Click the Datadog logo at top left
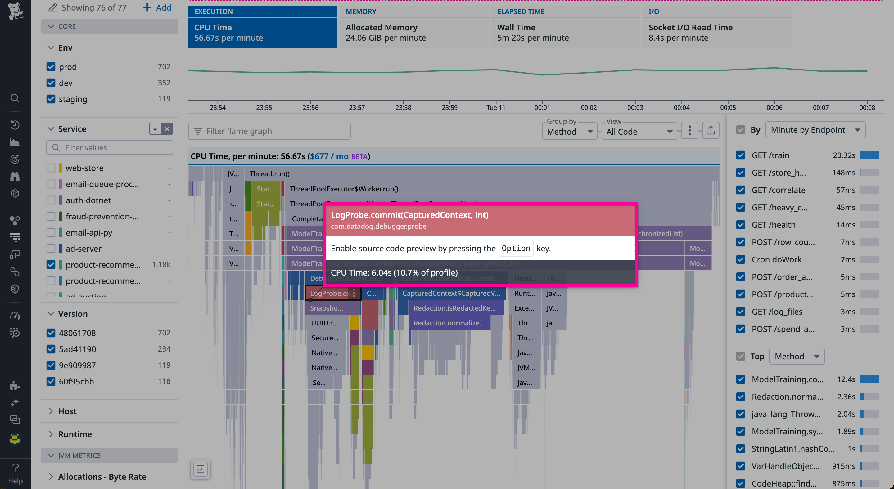 (15, 11)
